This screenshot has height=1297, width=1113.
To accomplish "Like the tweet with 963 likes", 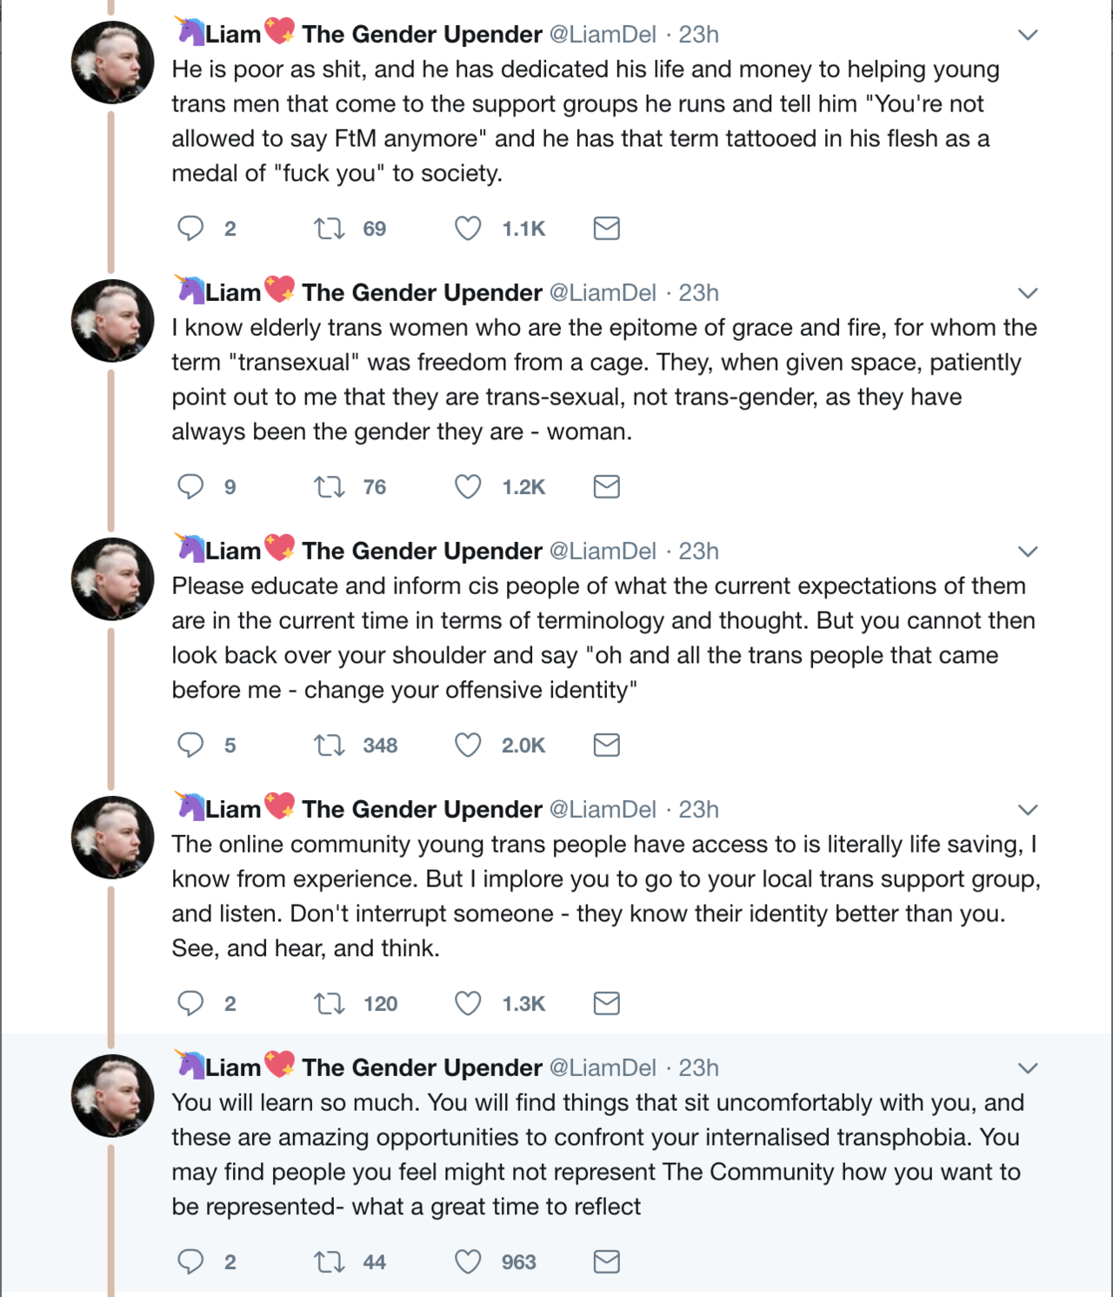I will pyautogui.click(x=468, y=1262).
